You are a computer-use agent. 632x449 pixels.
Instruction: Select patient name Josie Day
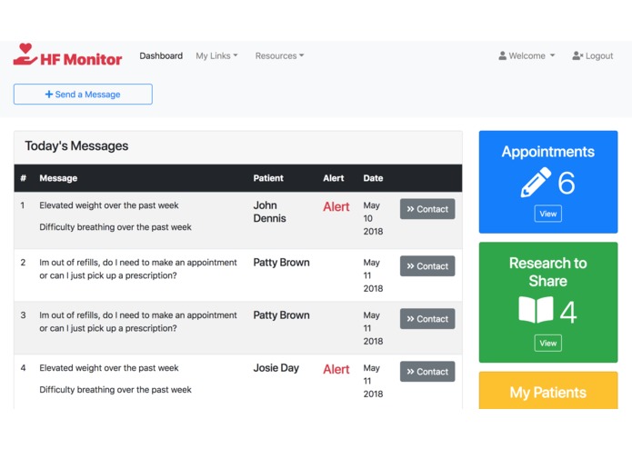(x=276, y=368)
